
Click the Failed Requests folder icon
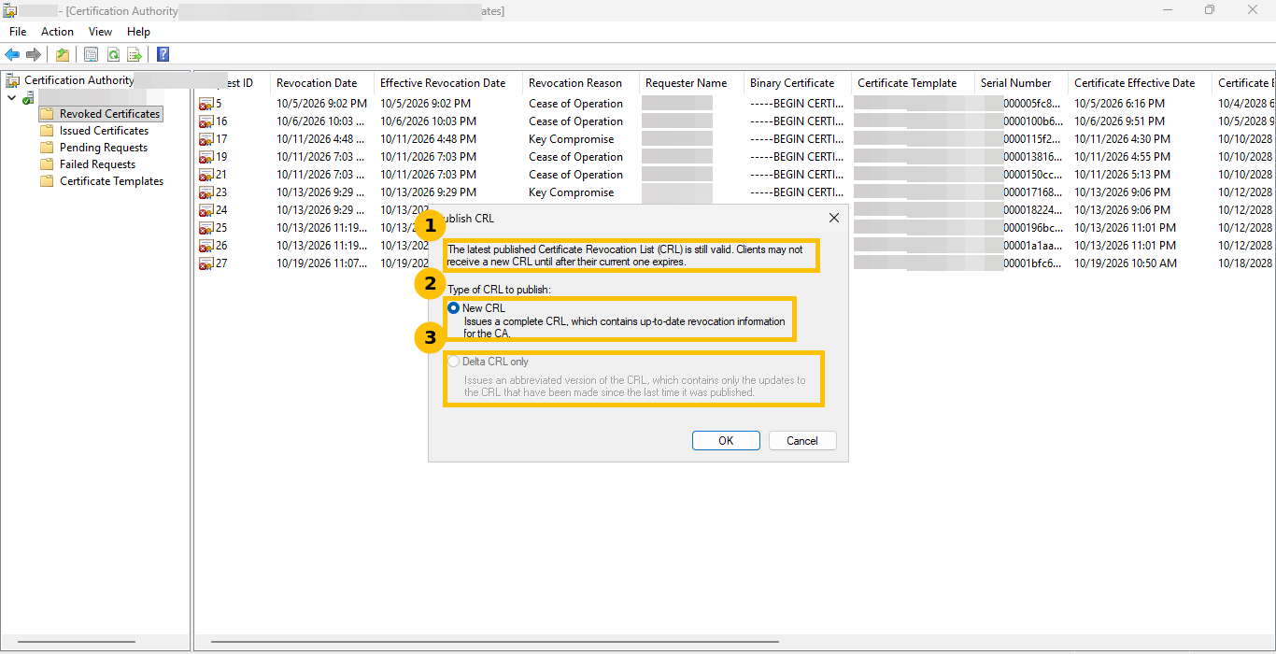coord(47,164)
